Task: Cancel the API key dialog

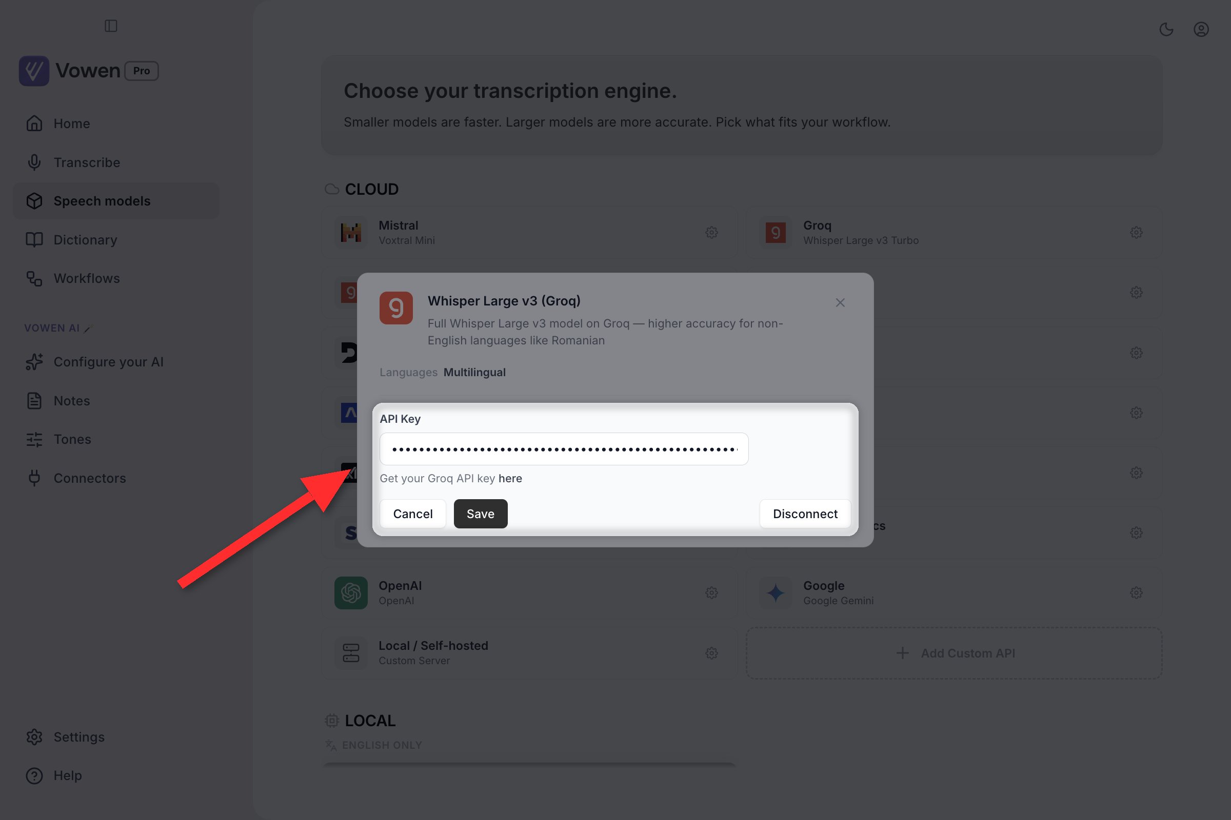Action: click(x=412, y=514)
